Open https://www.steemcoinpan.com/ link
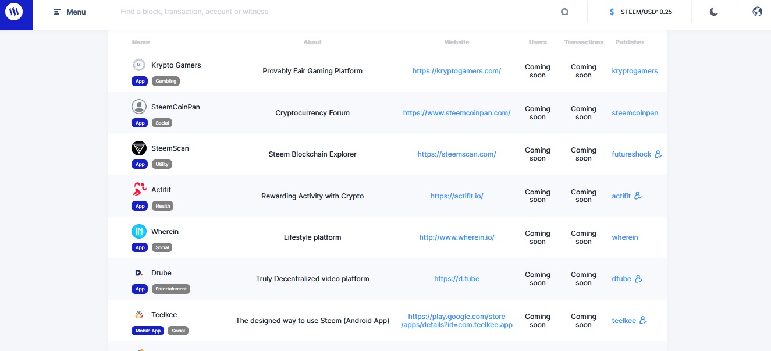The image size is (771, 351). coord(457,113)
